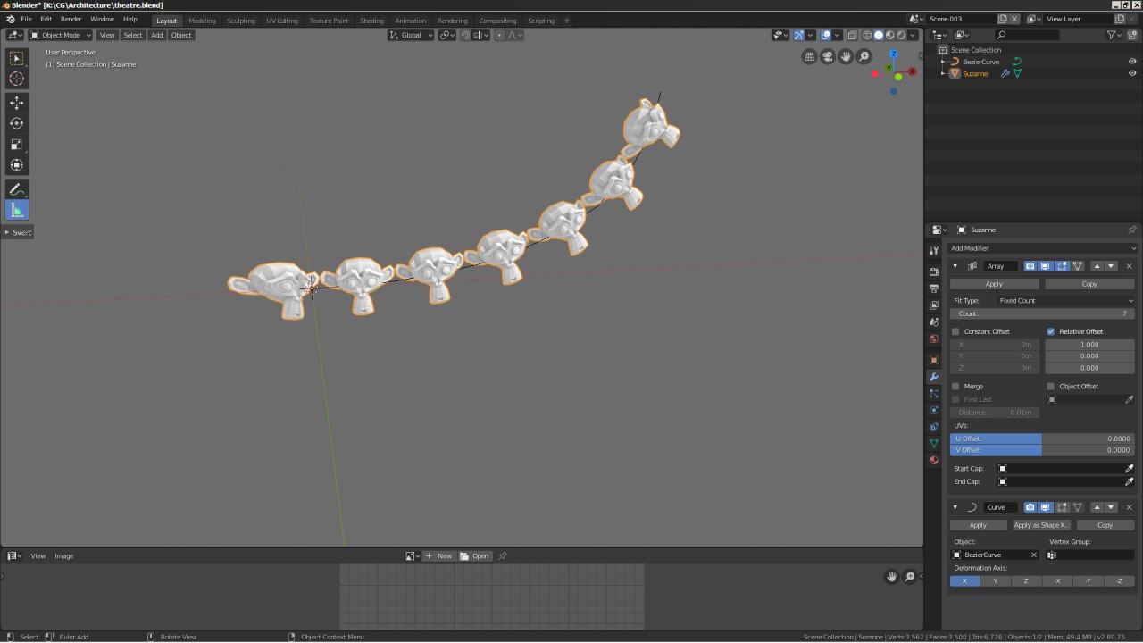Screen dimensions: 1143x643
Task: Open the Render menu
Action: 71,19
